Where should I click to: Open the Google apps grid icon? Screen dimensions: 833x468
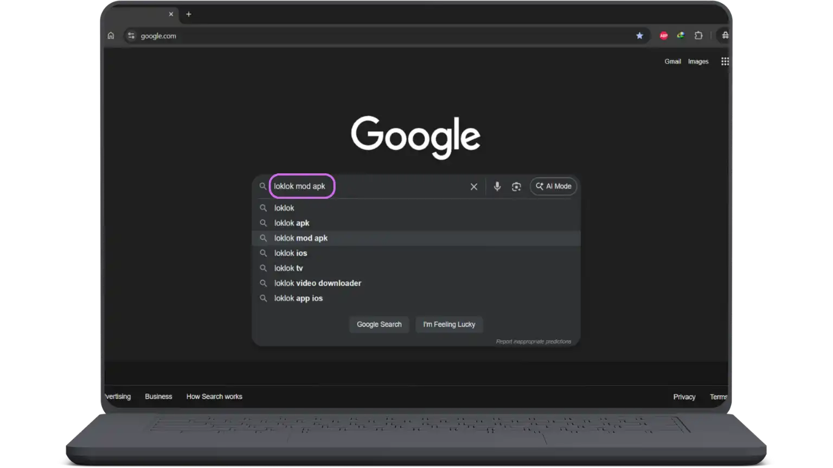(x=725, y=62)
